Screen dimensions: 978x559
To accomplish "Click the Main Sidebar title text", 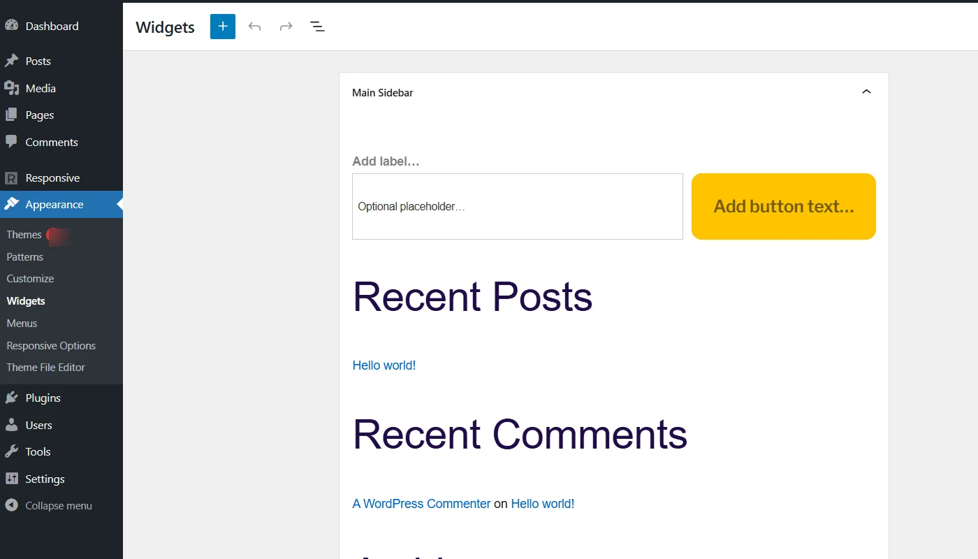I will [383, 92].
